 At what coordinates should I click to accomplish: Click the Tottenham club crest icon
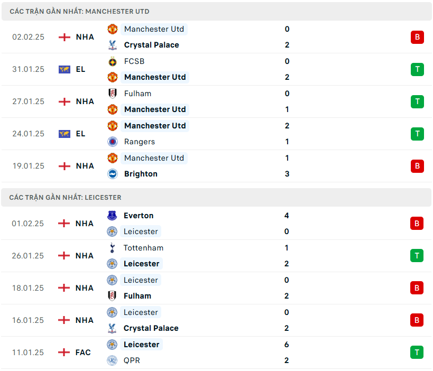(x=112, y=248)
